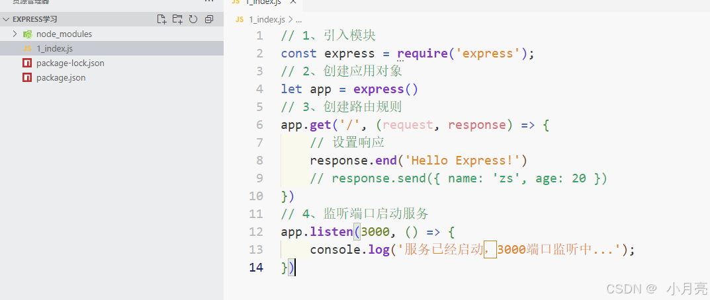
Task: Click comment '// 2、创建应用对象'
Action: pyautogui.click(x=341, y=71)
